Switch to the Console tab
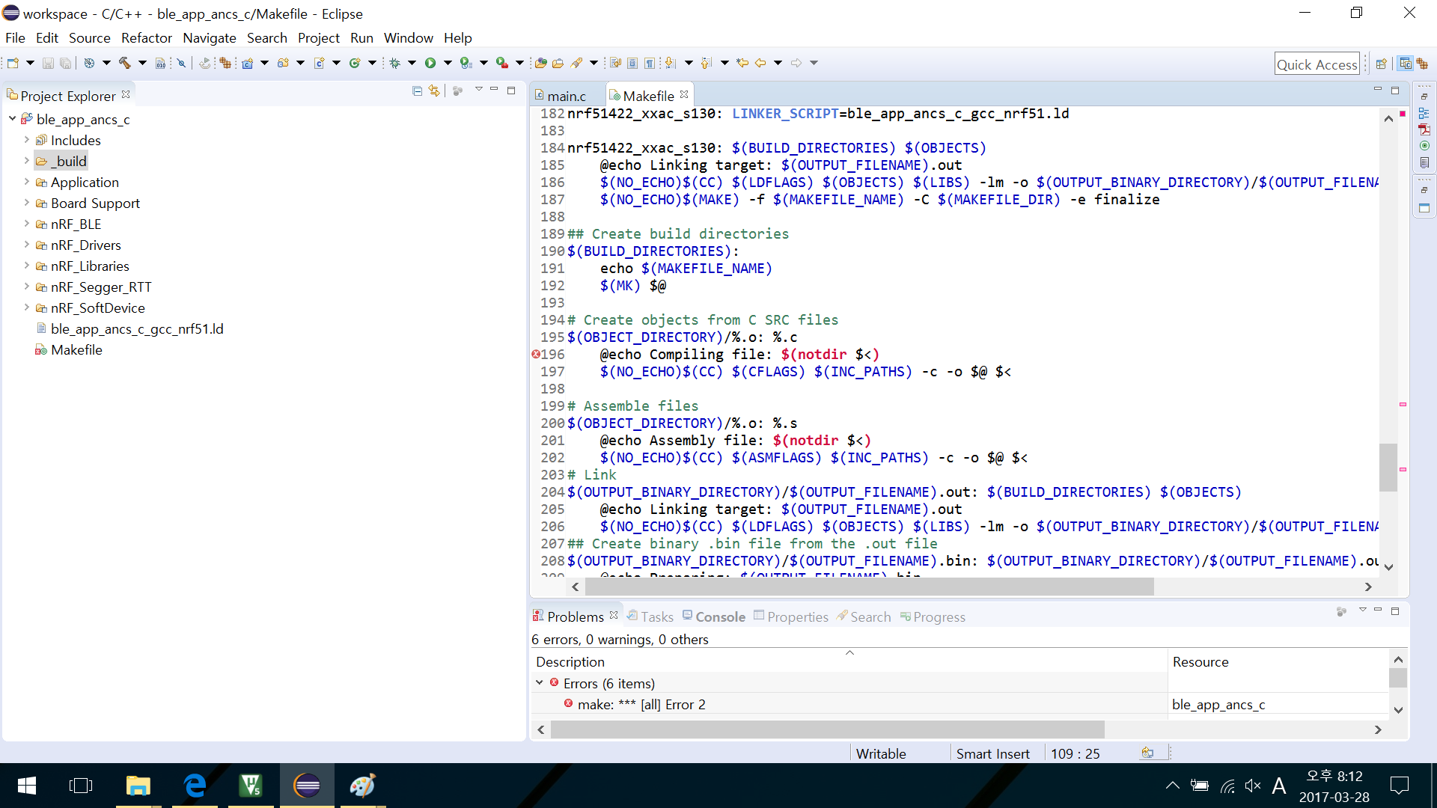 click(714, 616)
